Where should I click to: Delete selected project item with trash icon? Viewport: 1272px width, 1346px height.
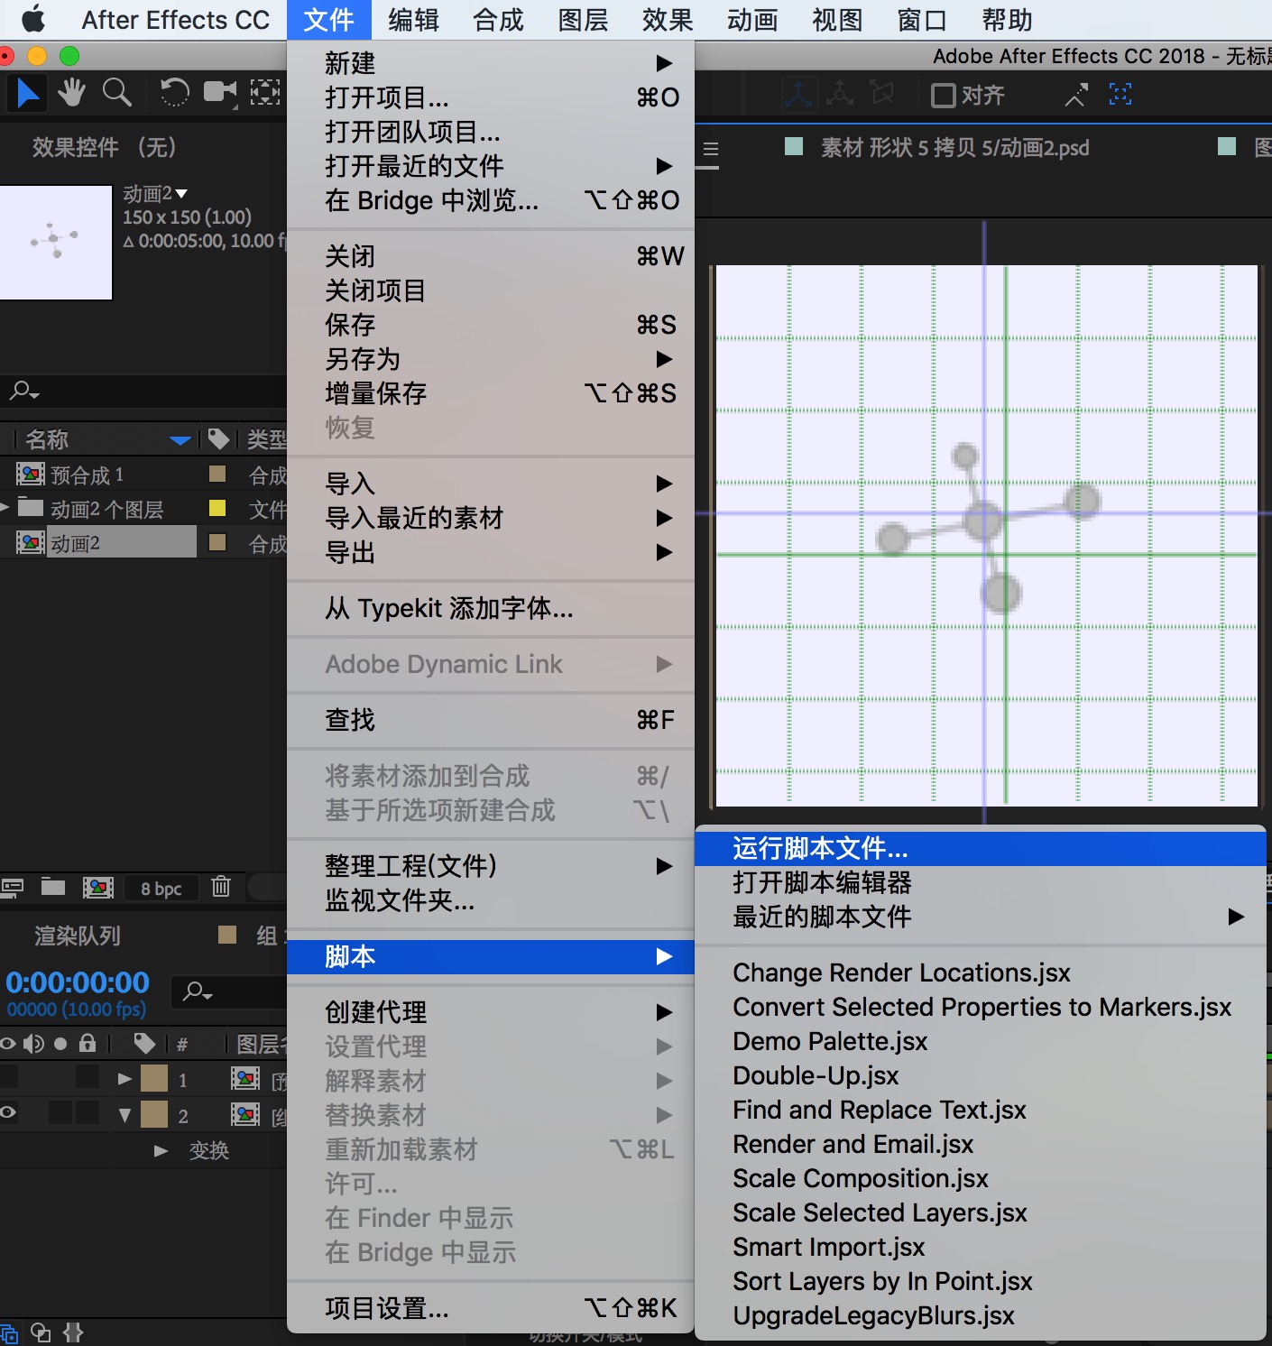pos(221,887)
